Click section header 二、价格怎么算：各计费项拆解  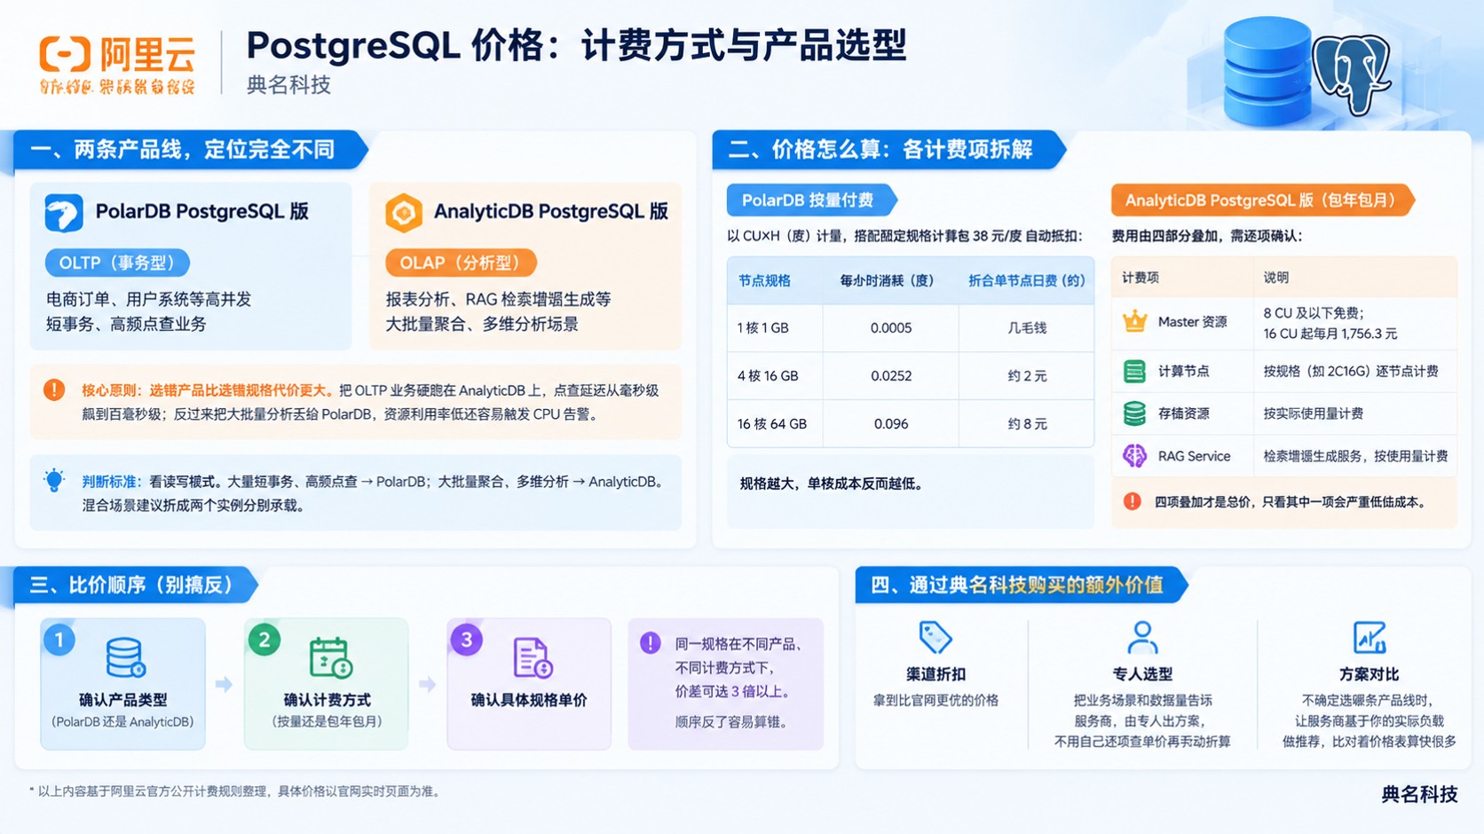[888, 149]
